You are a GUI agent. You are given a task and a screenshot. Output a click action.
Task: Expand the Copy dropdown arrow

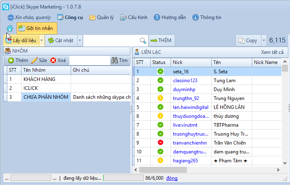(264, 40)
